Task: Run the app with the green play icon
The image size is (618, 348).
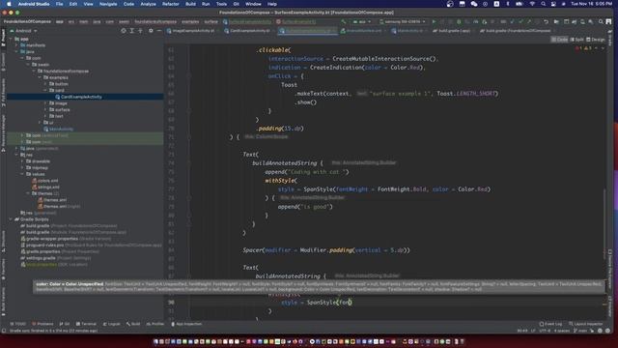Action: pyautogui.click(x=434, y=21)
